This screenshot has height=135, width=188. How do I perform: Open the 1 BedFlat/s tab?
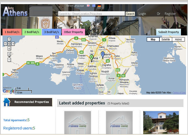click(x=12, y=32)
